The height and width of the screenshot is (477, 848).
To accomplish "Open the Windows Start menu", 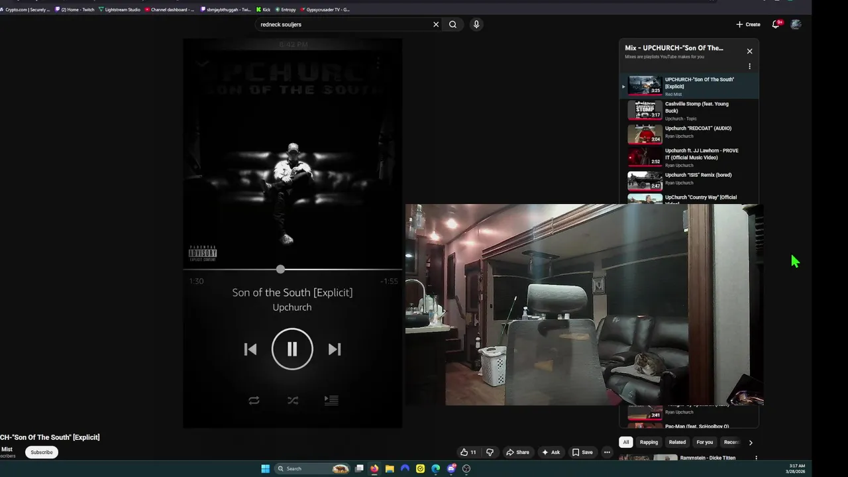I will point(265,468).
